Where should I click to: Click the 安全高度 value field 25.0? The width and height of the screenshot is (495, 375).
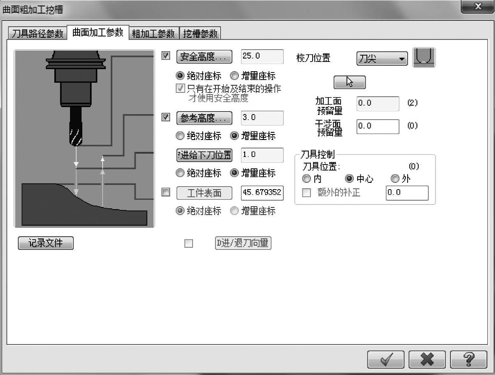tap(262, 56)
